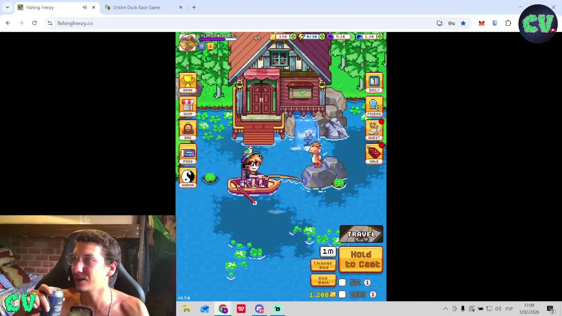Go back in browser history
Image resolution: width=562 pixels, height=316 pixels.
pos(8,23)
